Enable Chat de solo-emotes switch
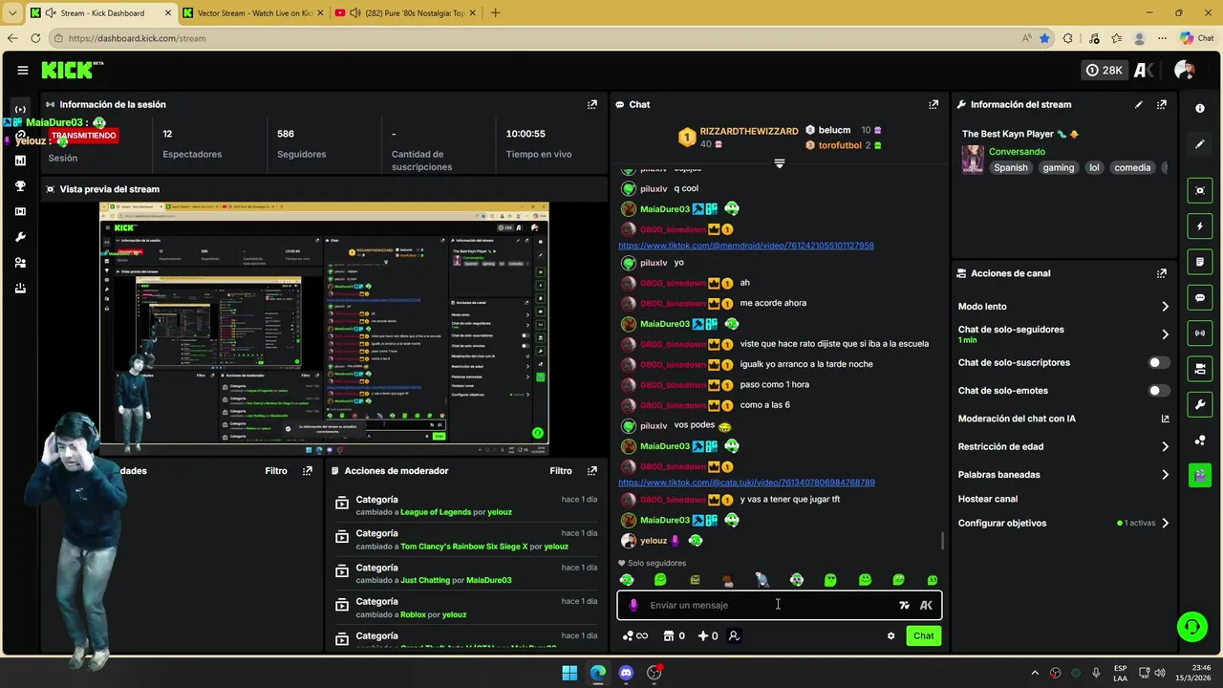1223x688 pixels. coord(1158,391)
